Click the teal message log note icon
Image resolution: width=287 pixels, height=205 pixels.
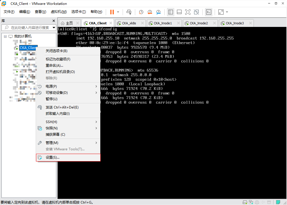click(x=278, y=202)
